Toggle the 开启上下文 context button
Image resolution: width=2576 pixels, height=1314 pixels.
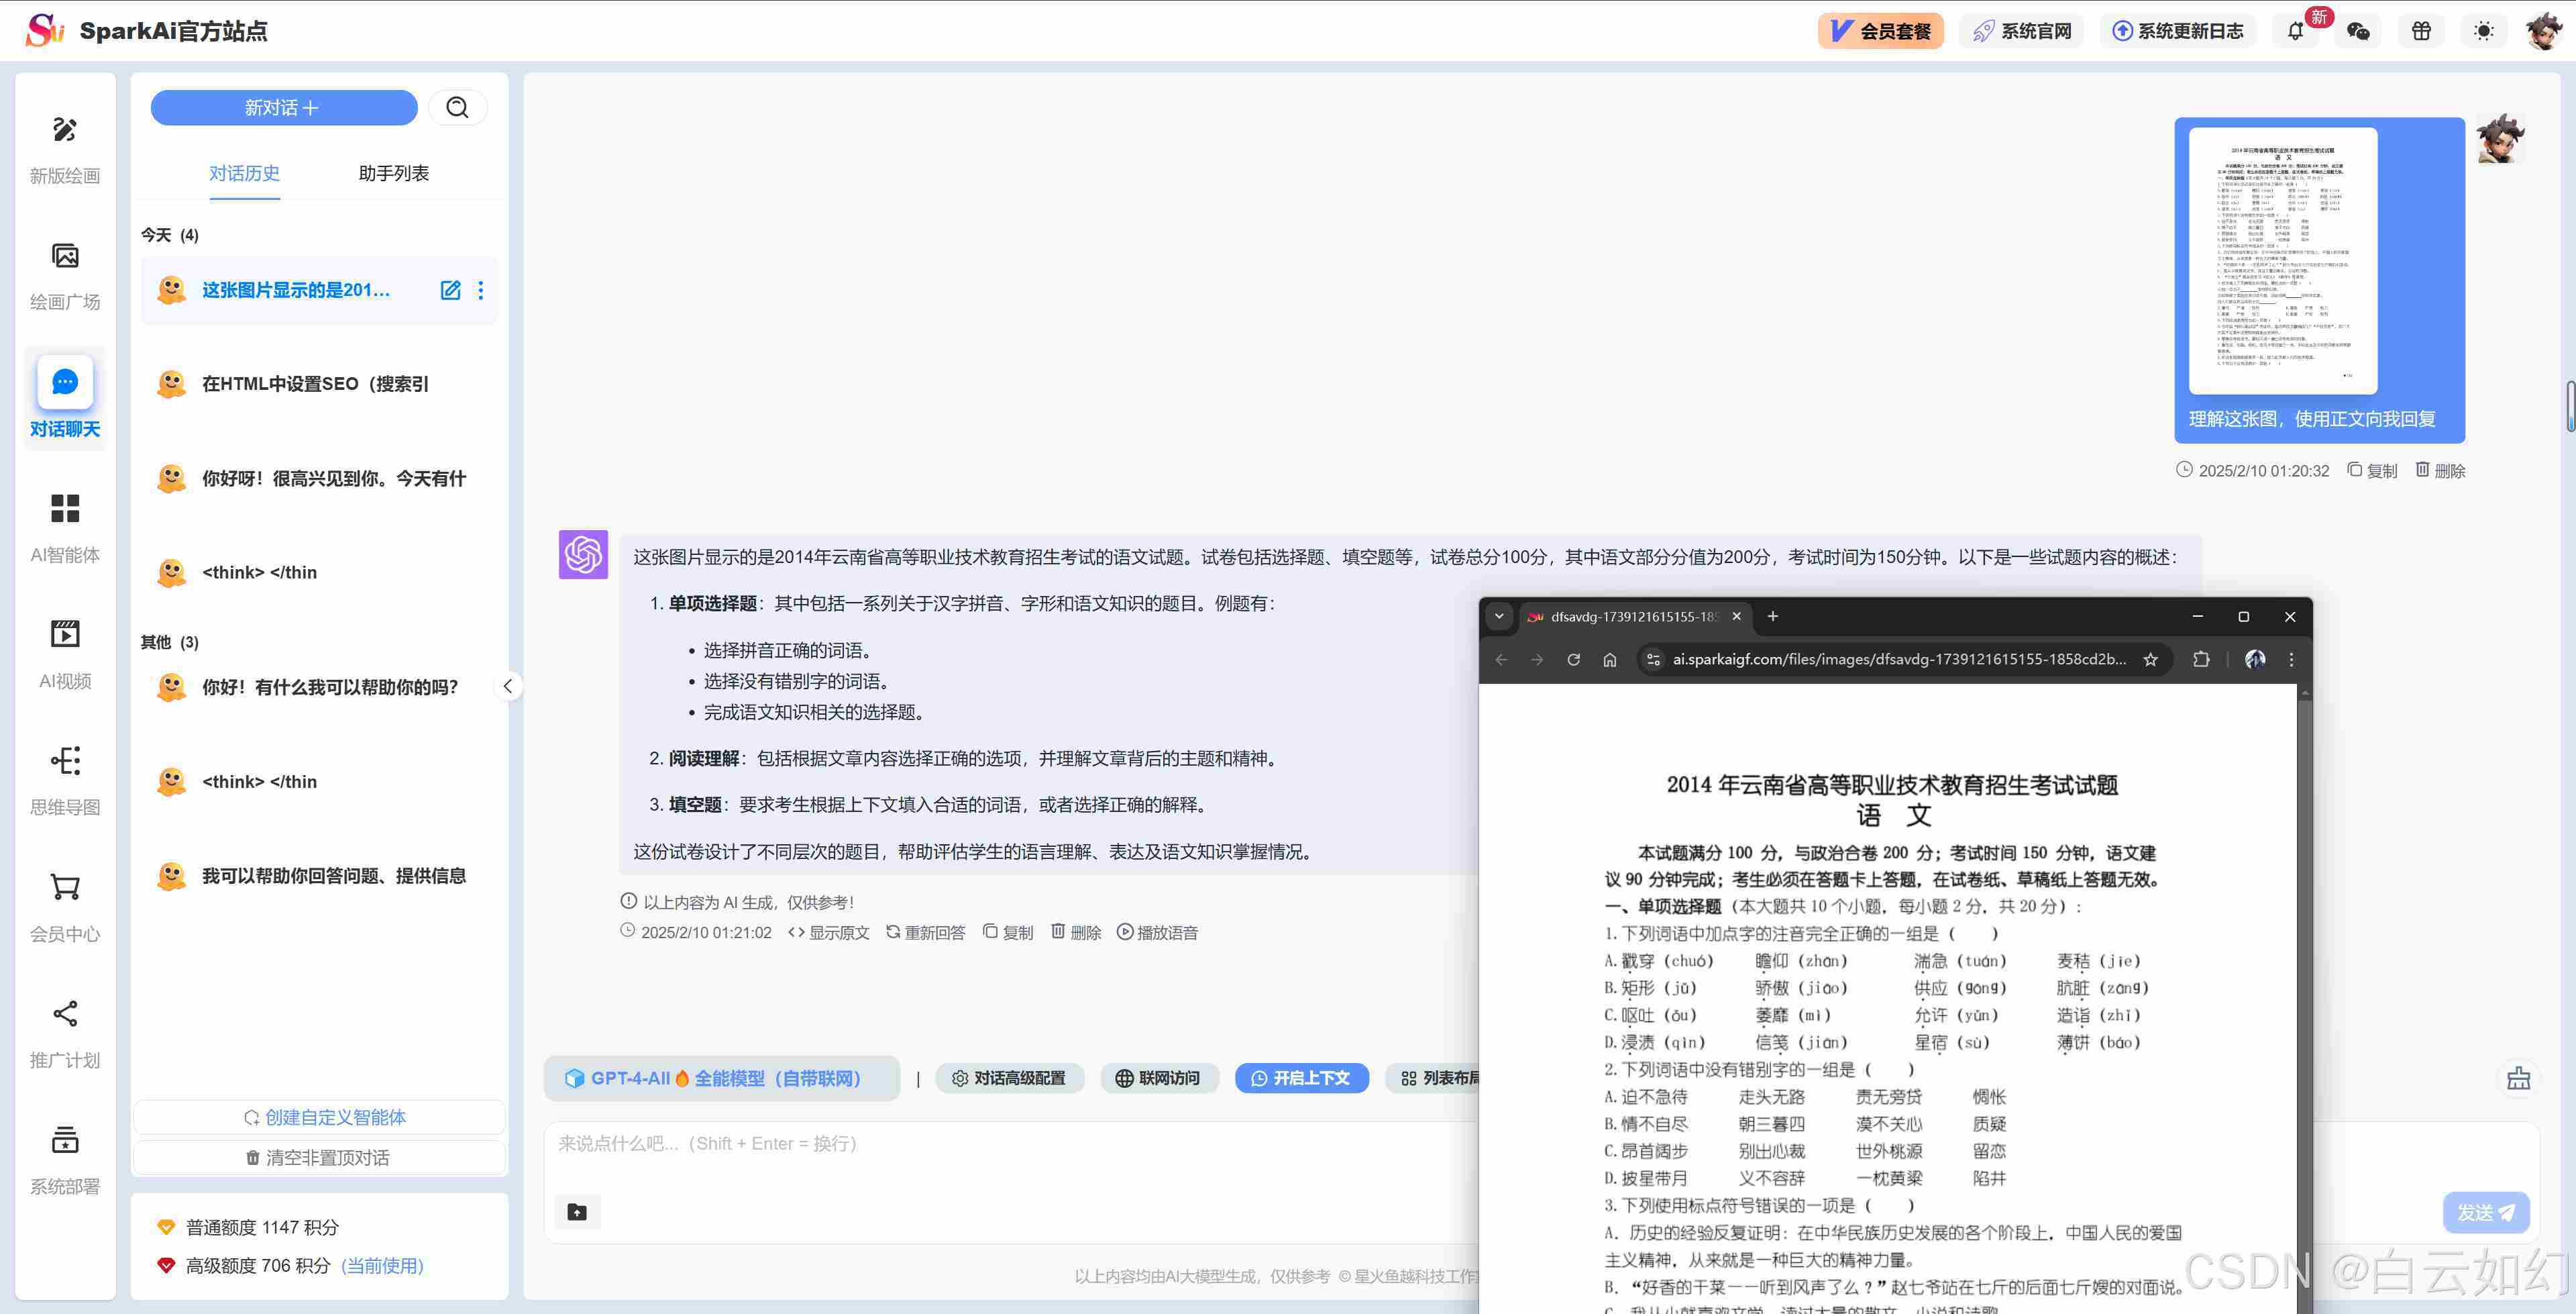(1301, 1078)
